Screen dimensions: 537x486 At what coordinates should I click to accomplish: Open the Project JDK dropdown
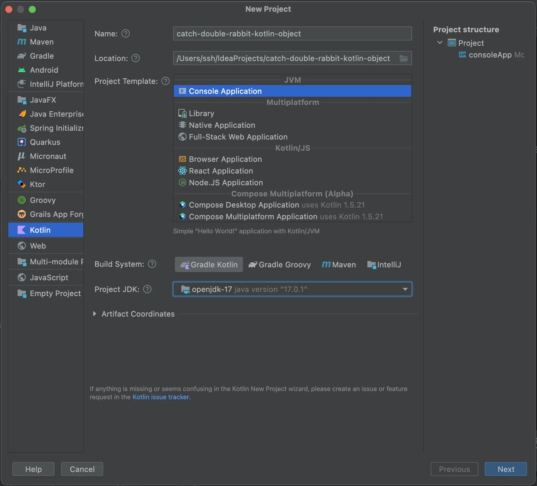(x=405, y=289)
